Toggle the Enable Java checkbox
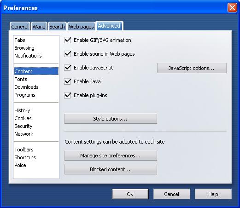The height and width of the screenshot is (208, 240). pyautogui.click(x=67, y=81)
